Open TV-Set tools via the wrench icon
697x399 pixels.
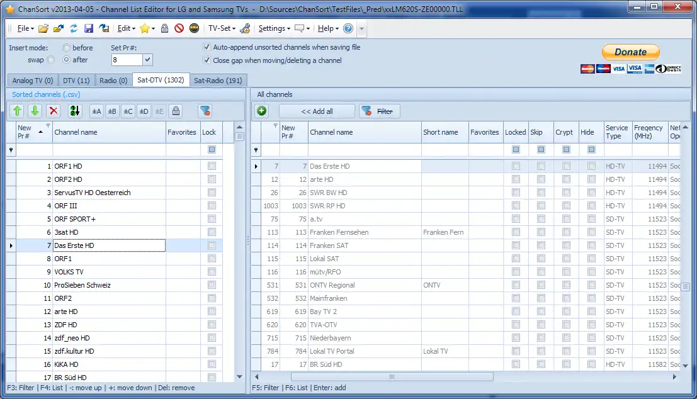coord(245,28)
